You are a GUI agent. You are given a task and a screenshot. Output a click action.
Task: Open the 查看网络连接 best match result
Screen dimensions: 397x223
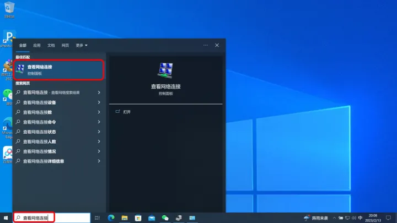58,69
